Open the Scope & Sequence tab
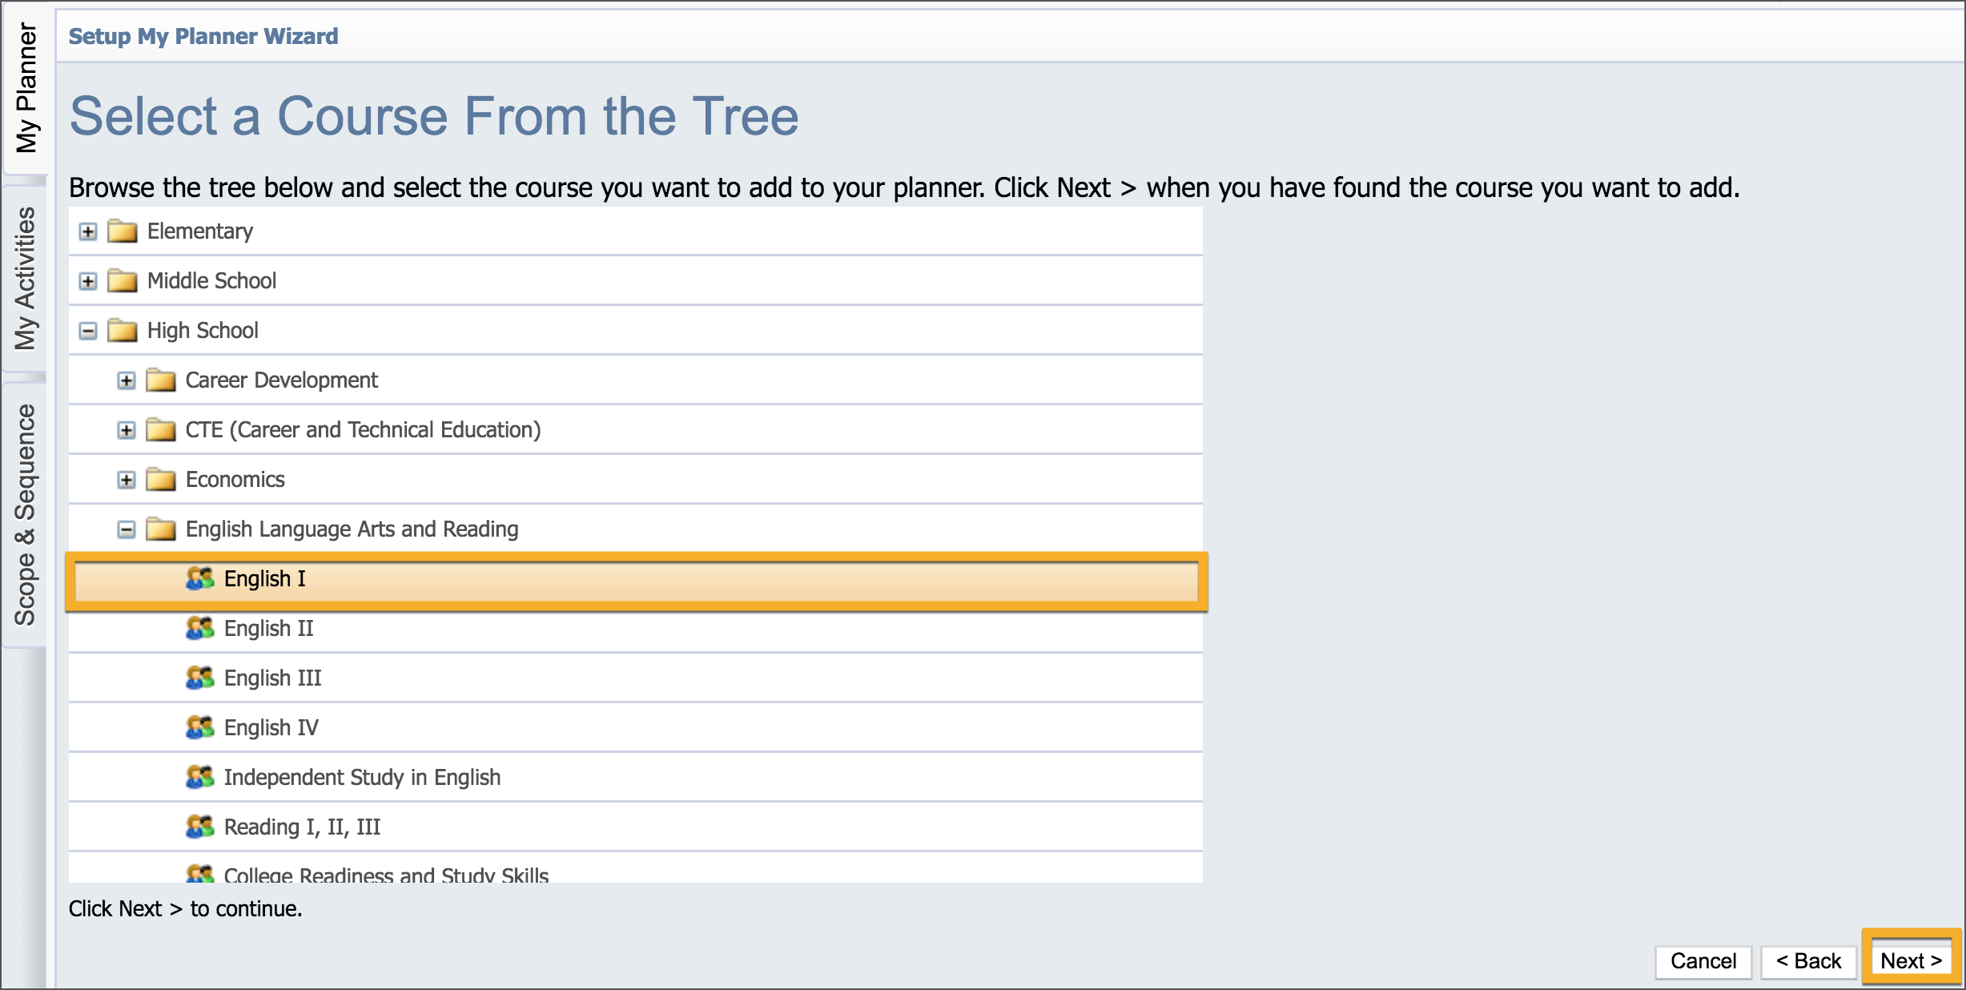The height and width of the screenshot is (990, 1966). click(x=26, y=514)
